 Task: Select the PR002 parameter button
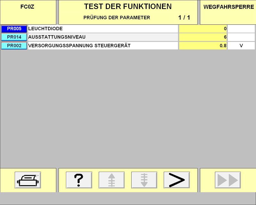point(14,46)
